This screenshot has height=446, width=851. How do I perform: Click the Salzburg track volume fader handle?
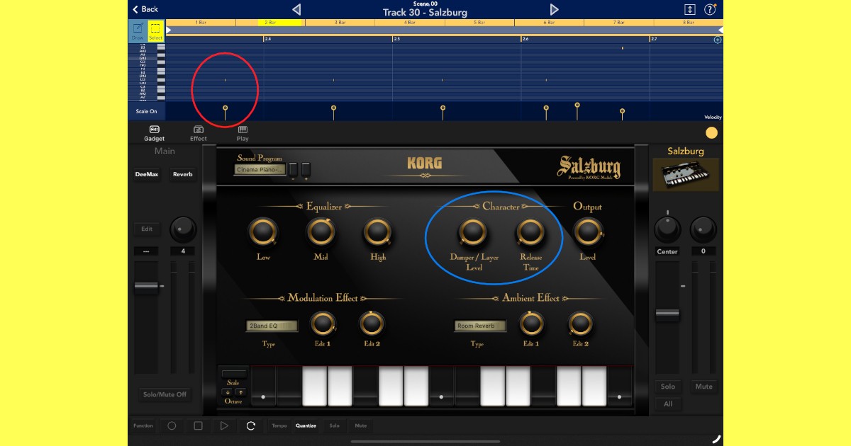pyautogui.click(x=667, y=313)
